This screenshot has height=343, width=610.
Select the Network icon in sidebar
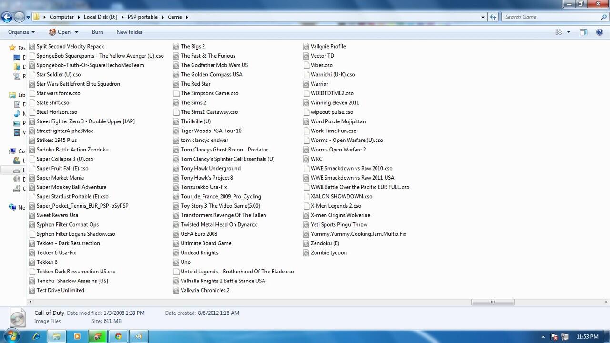[13, 207]
